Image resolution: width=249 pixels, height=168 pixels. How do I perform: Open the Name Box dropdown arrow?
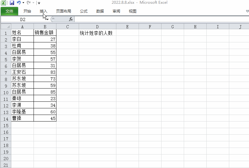[47, 19]
